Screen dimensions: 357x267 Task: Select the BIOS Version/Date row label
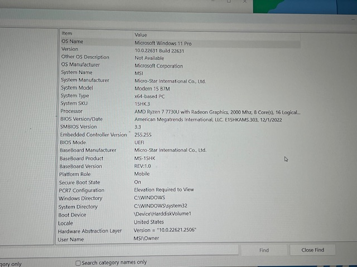(81, 119)
